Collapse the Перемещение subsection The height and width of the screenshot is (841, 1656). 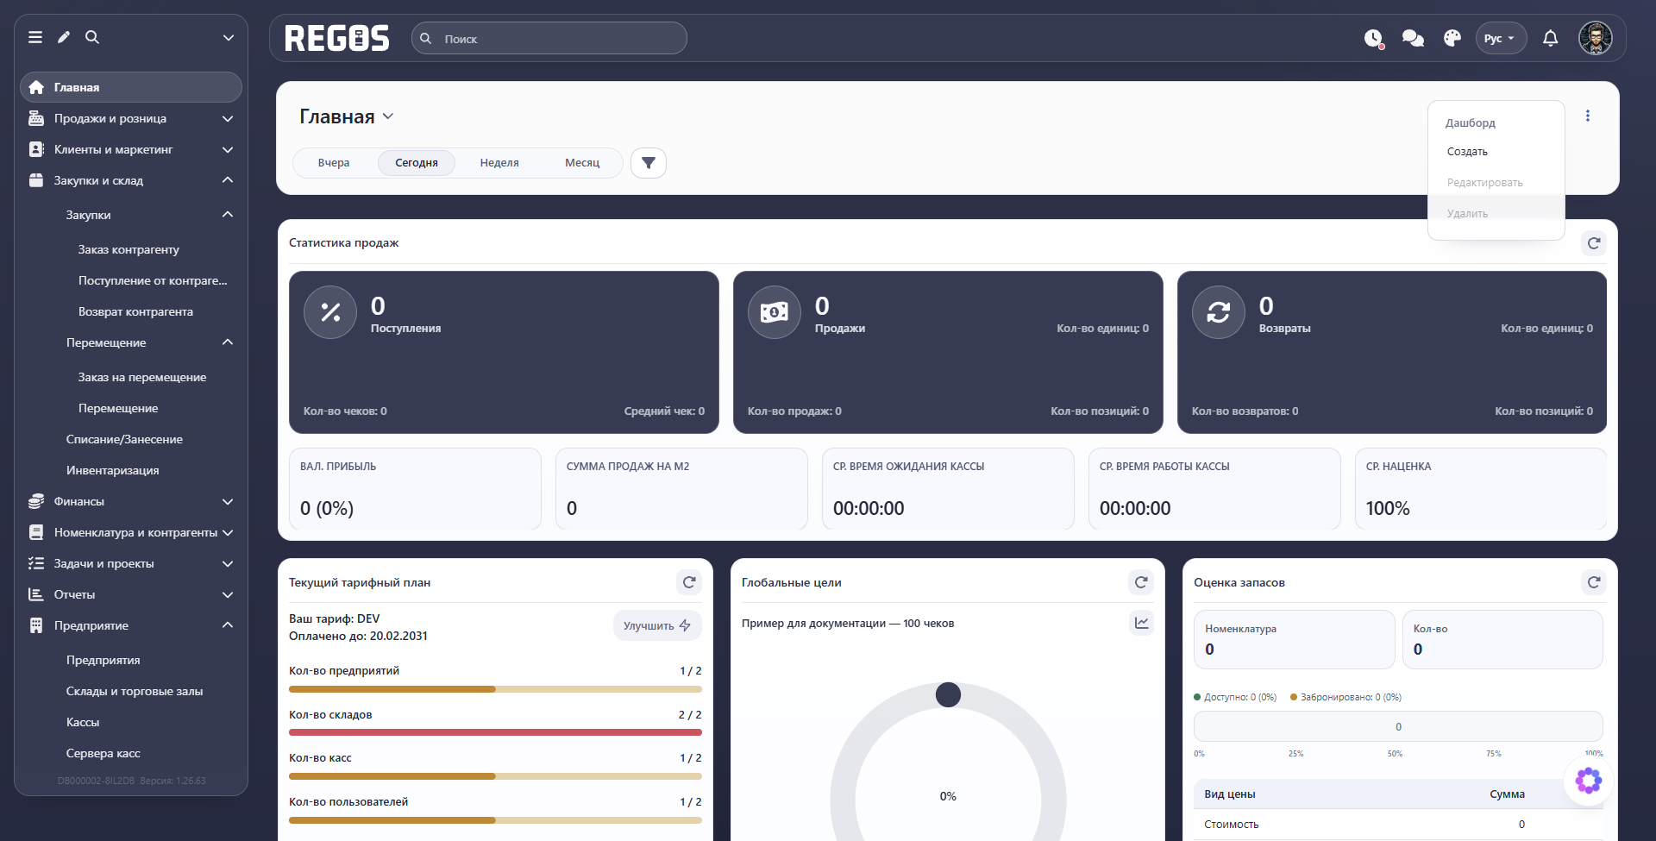(x=148, y=342)
